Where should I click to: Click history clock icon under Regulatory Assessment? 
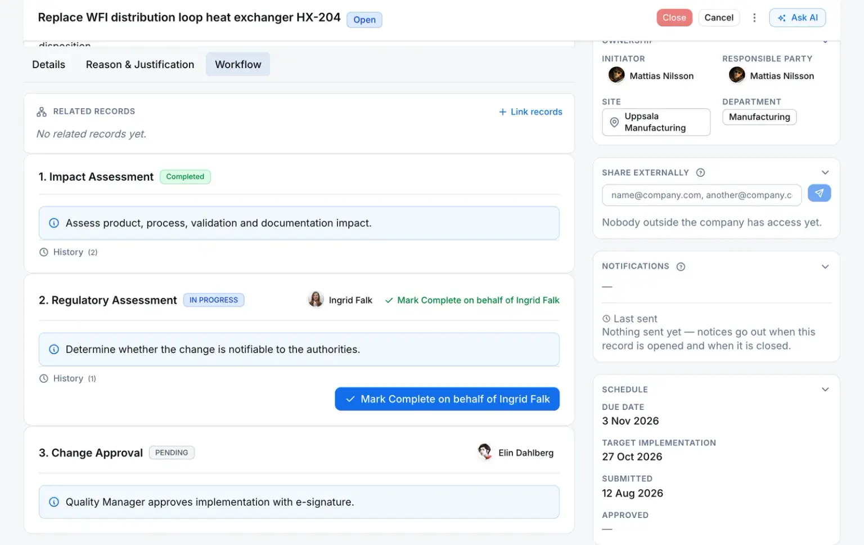click(x=44, y=378)
